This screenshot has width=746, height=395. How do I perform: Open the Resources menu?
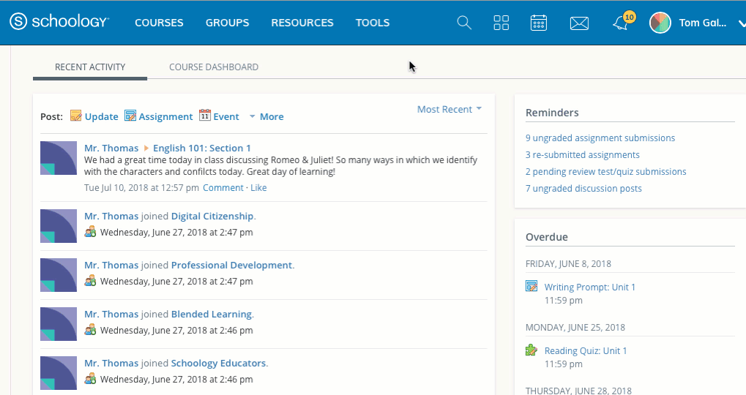[302, 23]
